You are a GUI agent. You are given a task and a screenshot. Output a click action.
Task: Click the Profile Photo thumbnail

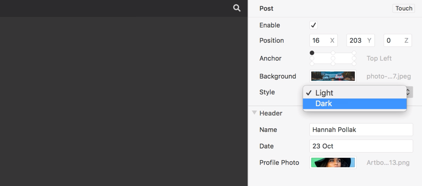click(333, 163)
